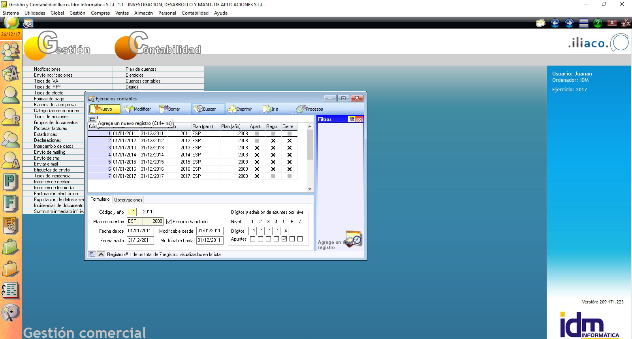Open the Sistema menu
The image size is (632, 339).
(x=11, y=13)
